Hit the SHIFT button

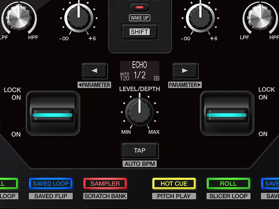pyautogui.click(x=140, y=32)
